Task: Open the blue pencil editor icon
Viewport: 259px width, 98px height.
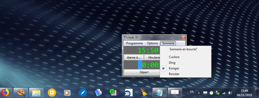Action: (83, 93)
